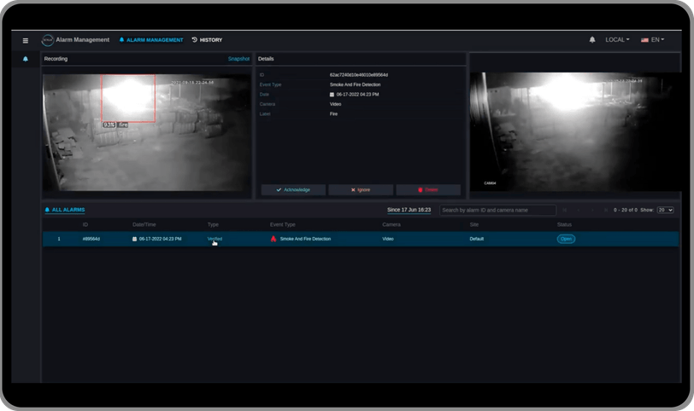Screen dimensions: 694x411
Task: Switch to the History tab
Action: click(207, 40)
